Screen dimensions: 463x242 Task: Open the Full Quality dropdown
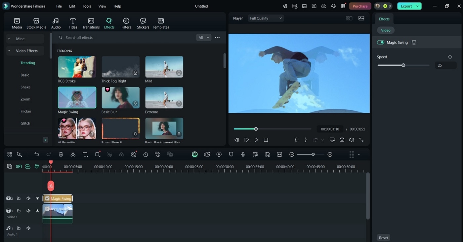(266, 18)
